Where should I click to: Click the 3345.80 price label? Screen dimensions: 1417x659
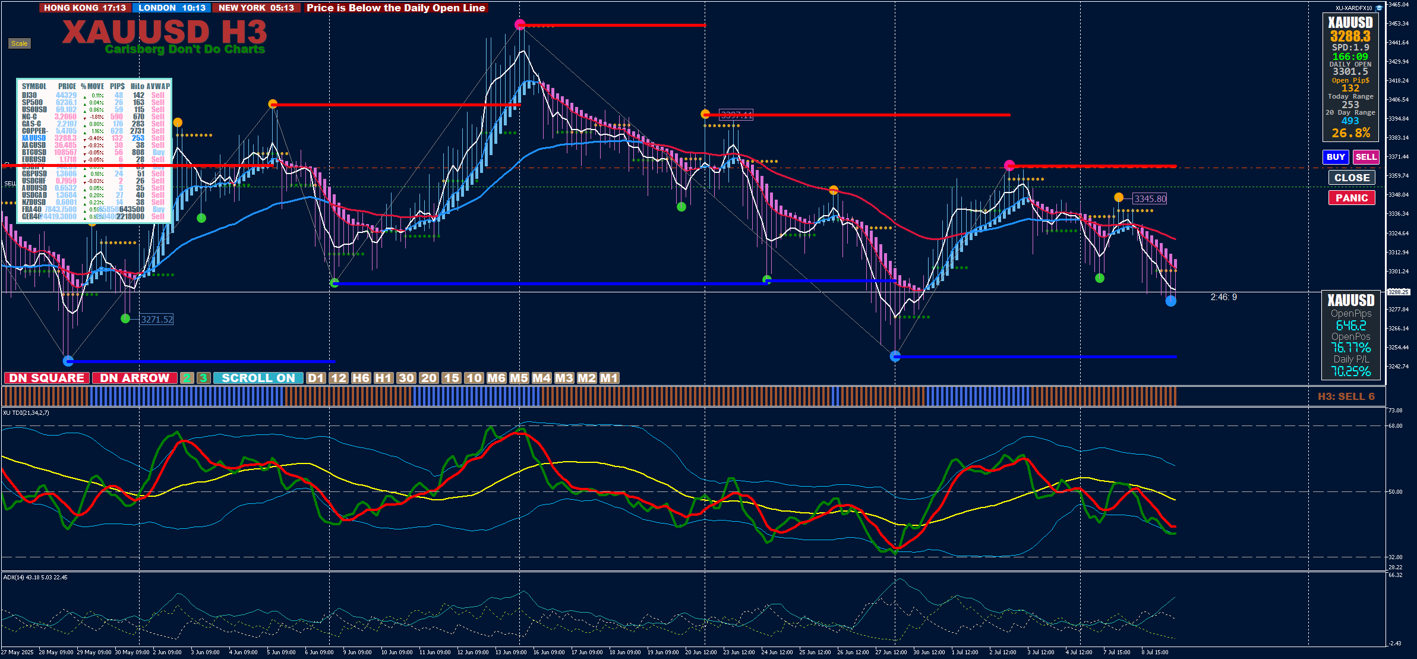click(x=1150, y=199)
